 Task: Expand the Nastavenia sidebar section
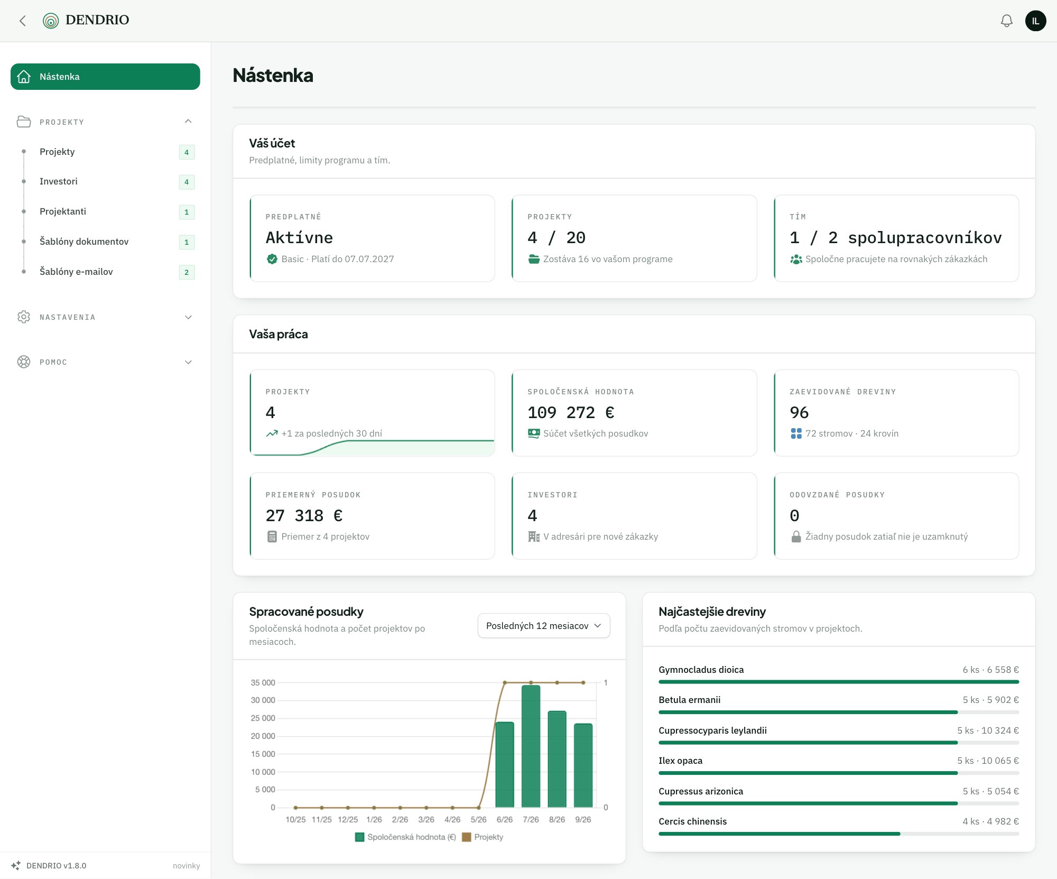(188, 317)
